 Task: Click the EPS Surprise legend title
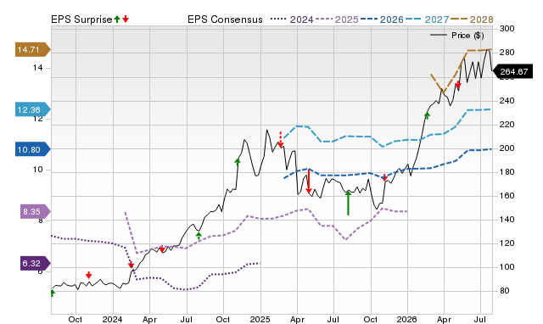pyautogui.click(x=81, y=20)
